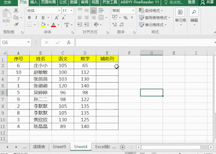Open ABBYY FineReader 11 tab

click(x=140, y=2)
